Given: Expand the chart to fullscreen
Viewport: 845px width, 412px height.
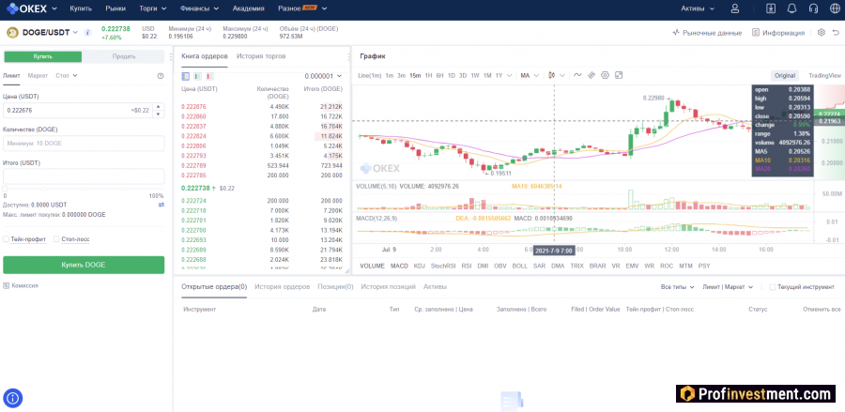Looking at the screenshot, I should point(619,75).
